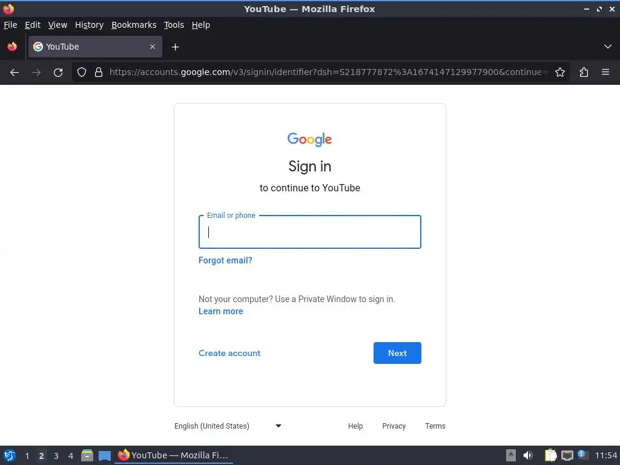Expand the list all tabs chevron
The width and height of the screenshot is (620, 465).
click(x=608, y=47)
